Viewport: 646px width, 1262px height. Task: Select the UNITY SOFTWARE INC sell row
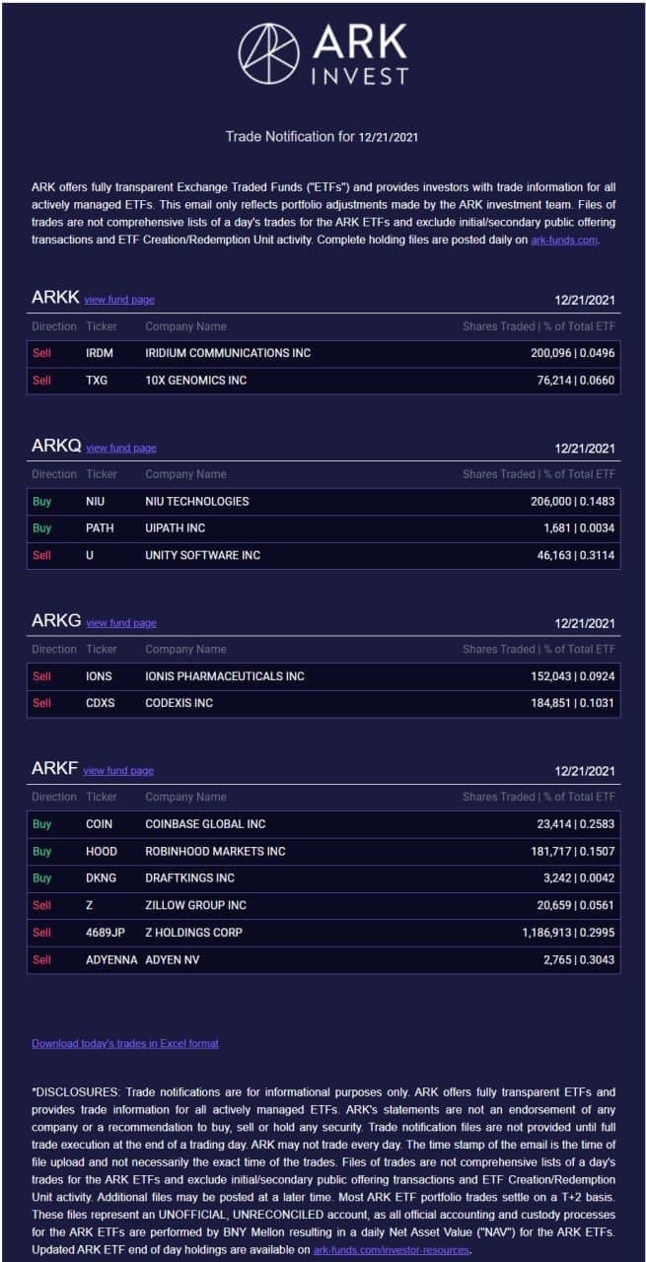(323, 555)
